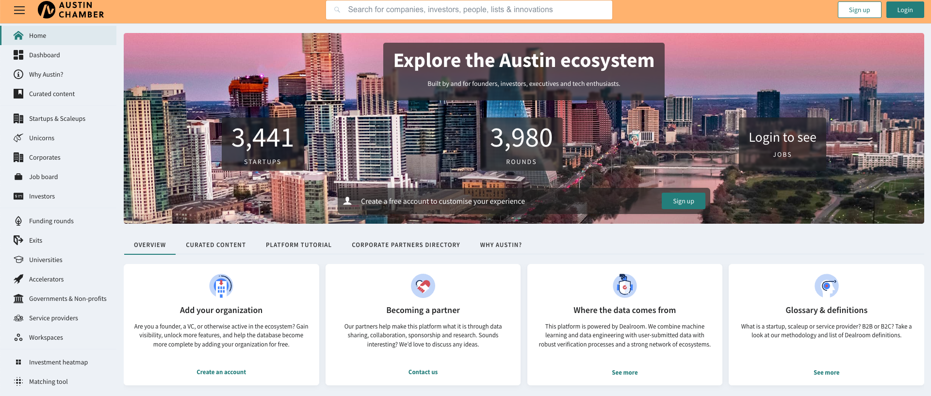Click the Curated content bookmark icon
The image size is (931, 396).
click(18, 94)
